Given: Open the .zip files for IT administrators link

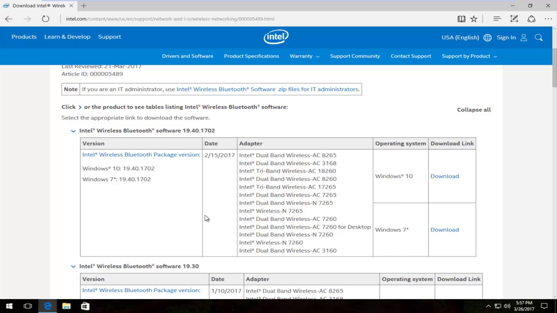Looking at the screenshot, I should [x=268, y=89].
